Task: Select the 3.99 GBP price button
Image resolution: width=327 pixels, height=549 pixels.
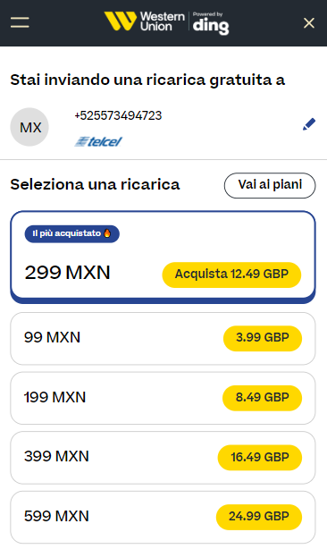Action: click(x=263, y=338)
